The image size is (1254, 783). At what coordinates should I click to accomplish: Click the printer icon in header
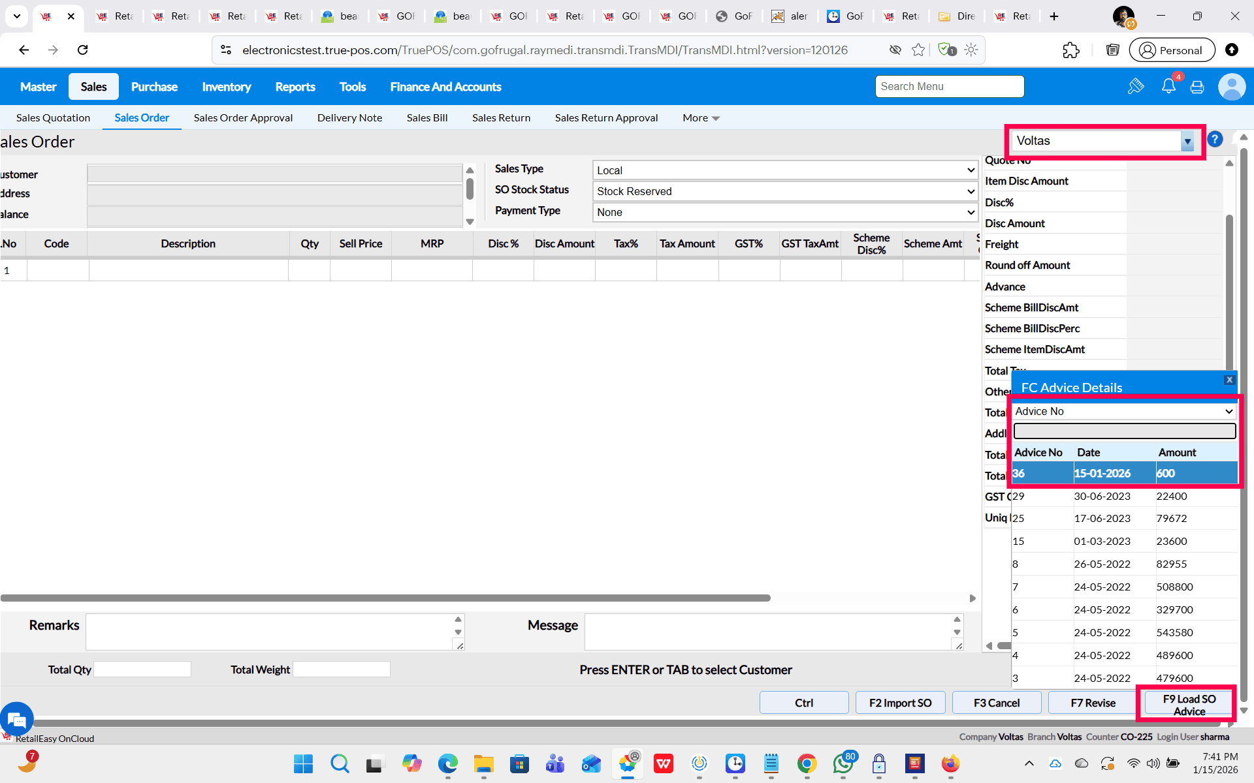(x=1197, y=87)
